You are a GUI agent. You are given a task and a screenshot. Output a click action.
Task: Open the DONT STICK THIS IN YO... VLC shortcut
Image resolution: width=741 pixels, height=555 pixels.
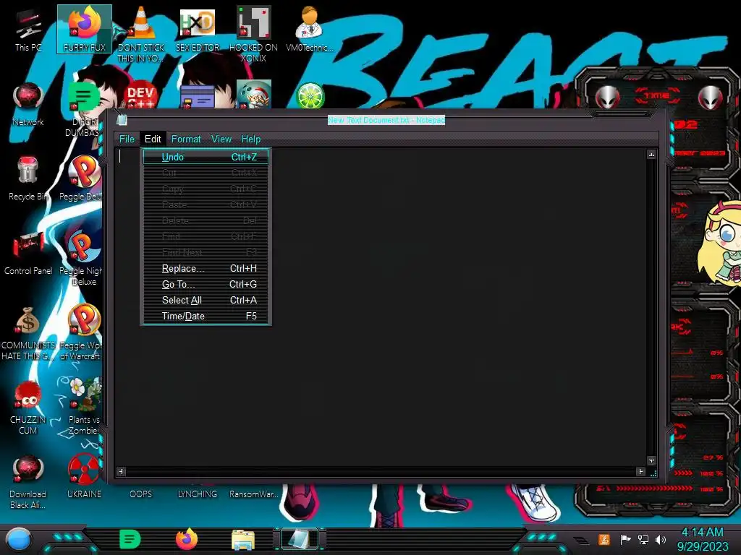pyautogui.click(x=141, y=34)
